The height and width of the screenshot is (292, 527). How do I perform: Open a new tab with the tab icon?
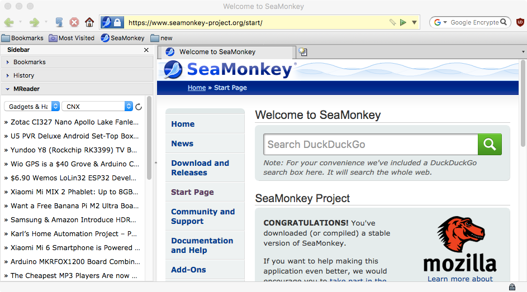(x=303, y=52)
